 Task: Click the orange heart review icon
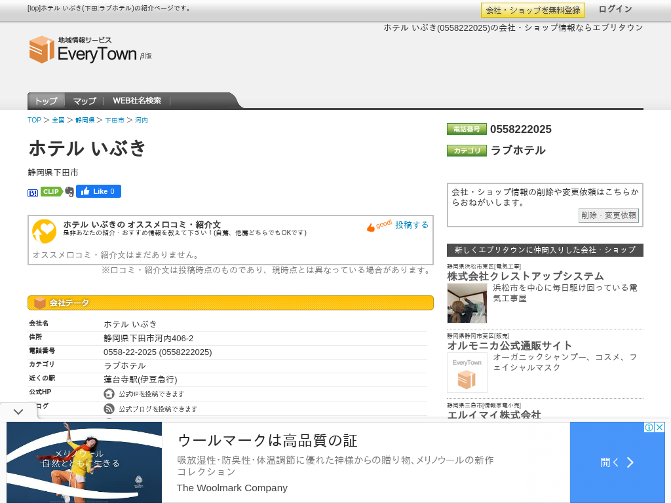click(45, 231)
